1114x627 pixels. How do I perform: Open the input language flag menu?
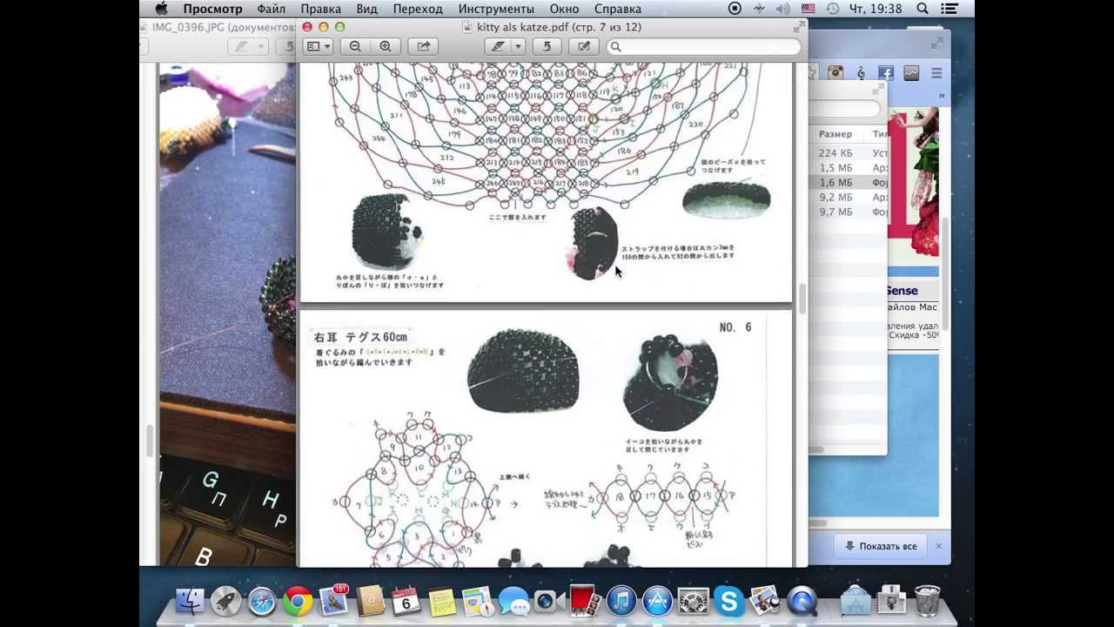click(809, 9)
